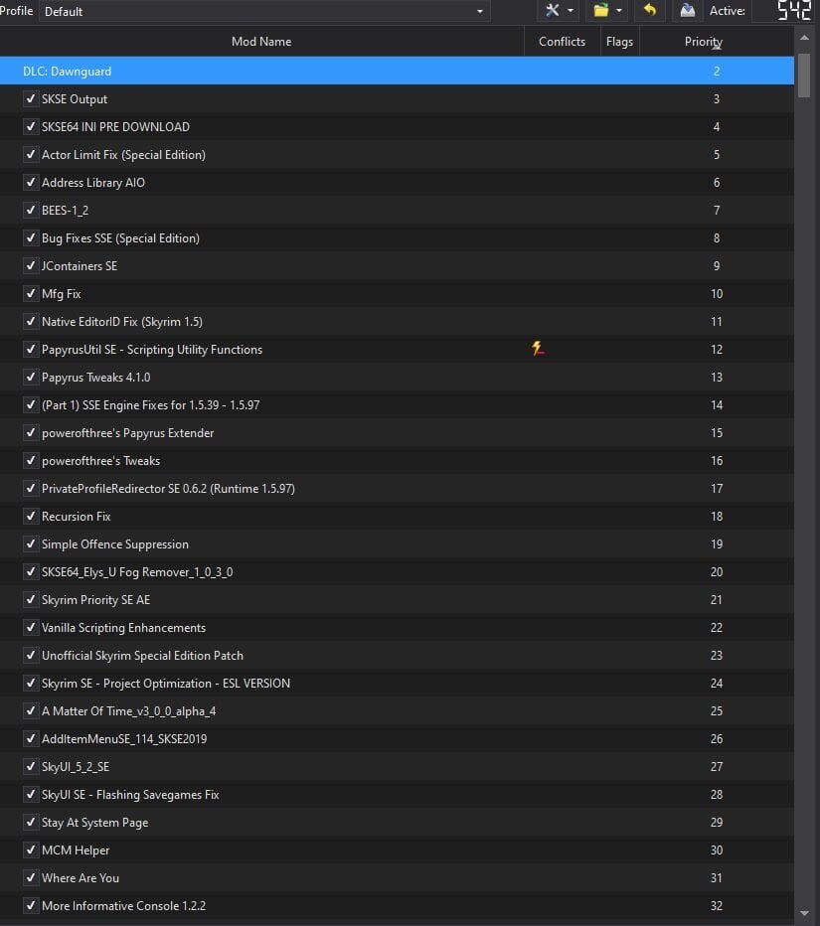Viewport: 820px width, 926px height.
Task: Select Skyrim SE - Project Optimization entry
Action: (166, 683)
